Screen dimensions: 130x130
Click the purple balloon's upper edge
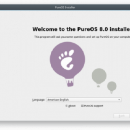pyautogui.click(x=67, y=43)
